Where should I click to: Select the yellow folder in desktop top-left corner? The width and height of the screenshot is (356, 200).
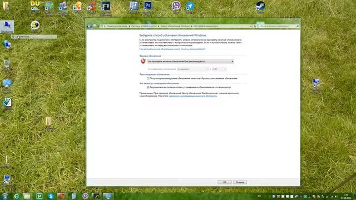coord(6,6)
